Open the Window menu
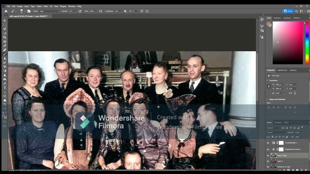 coord(72,6)
